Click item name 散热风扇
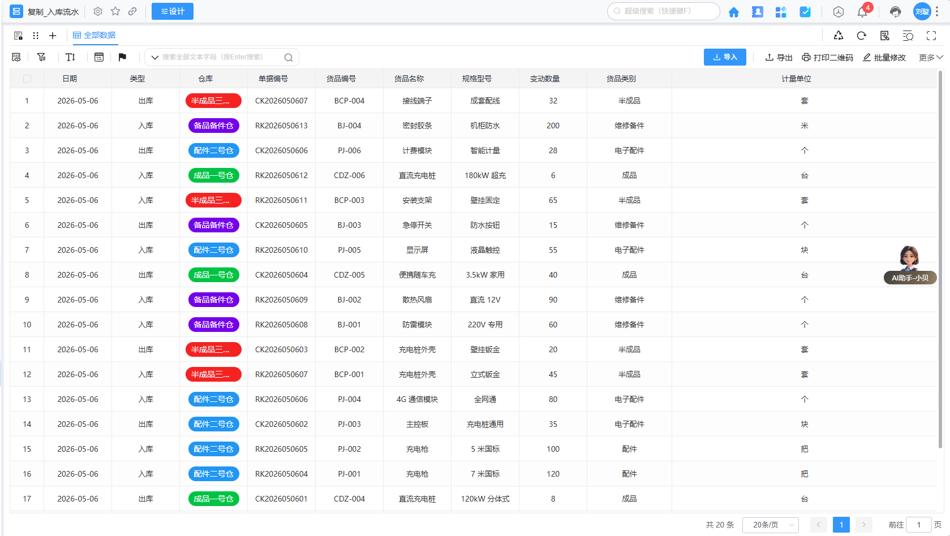The width and height of the screenshot is (950, 536). [418, 300]
